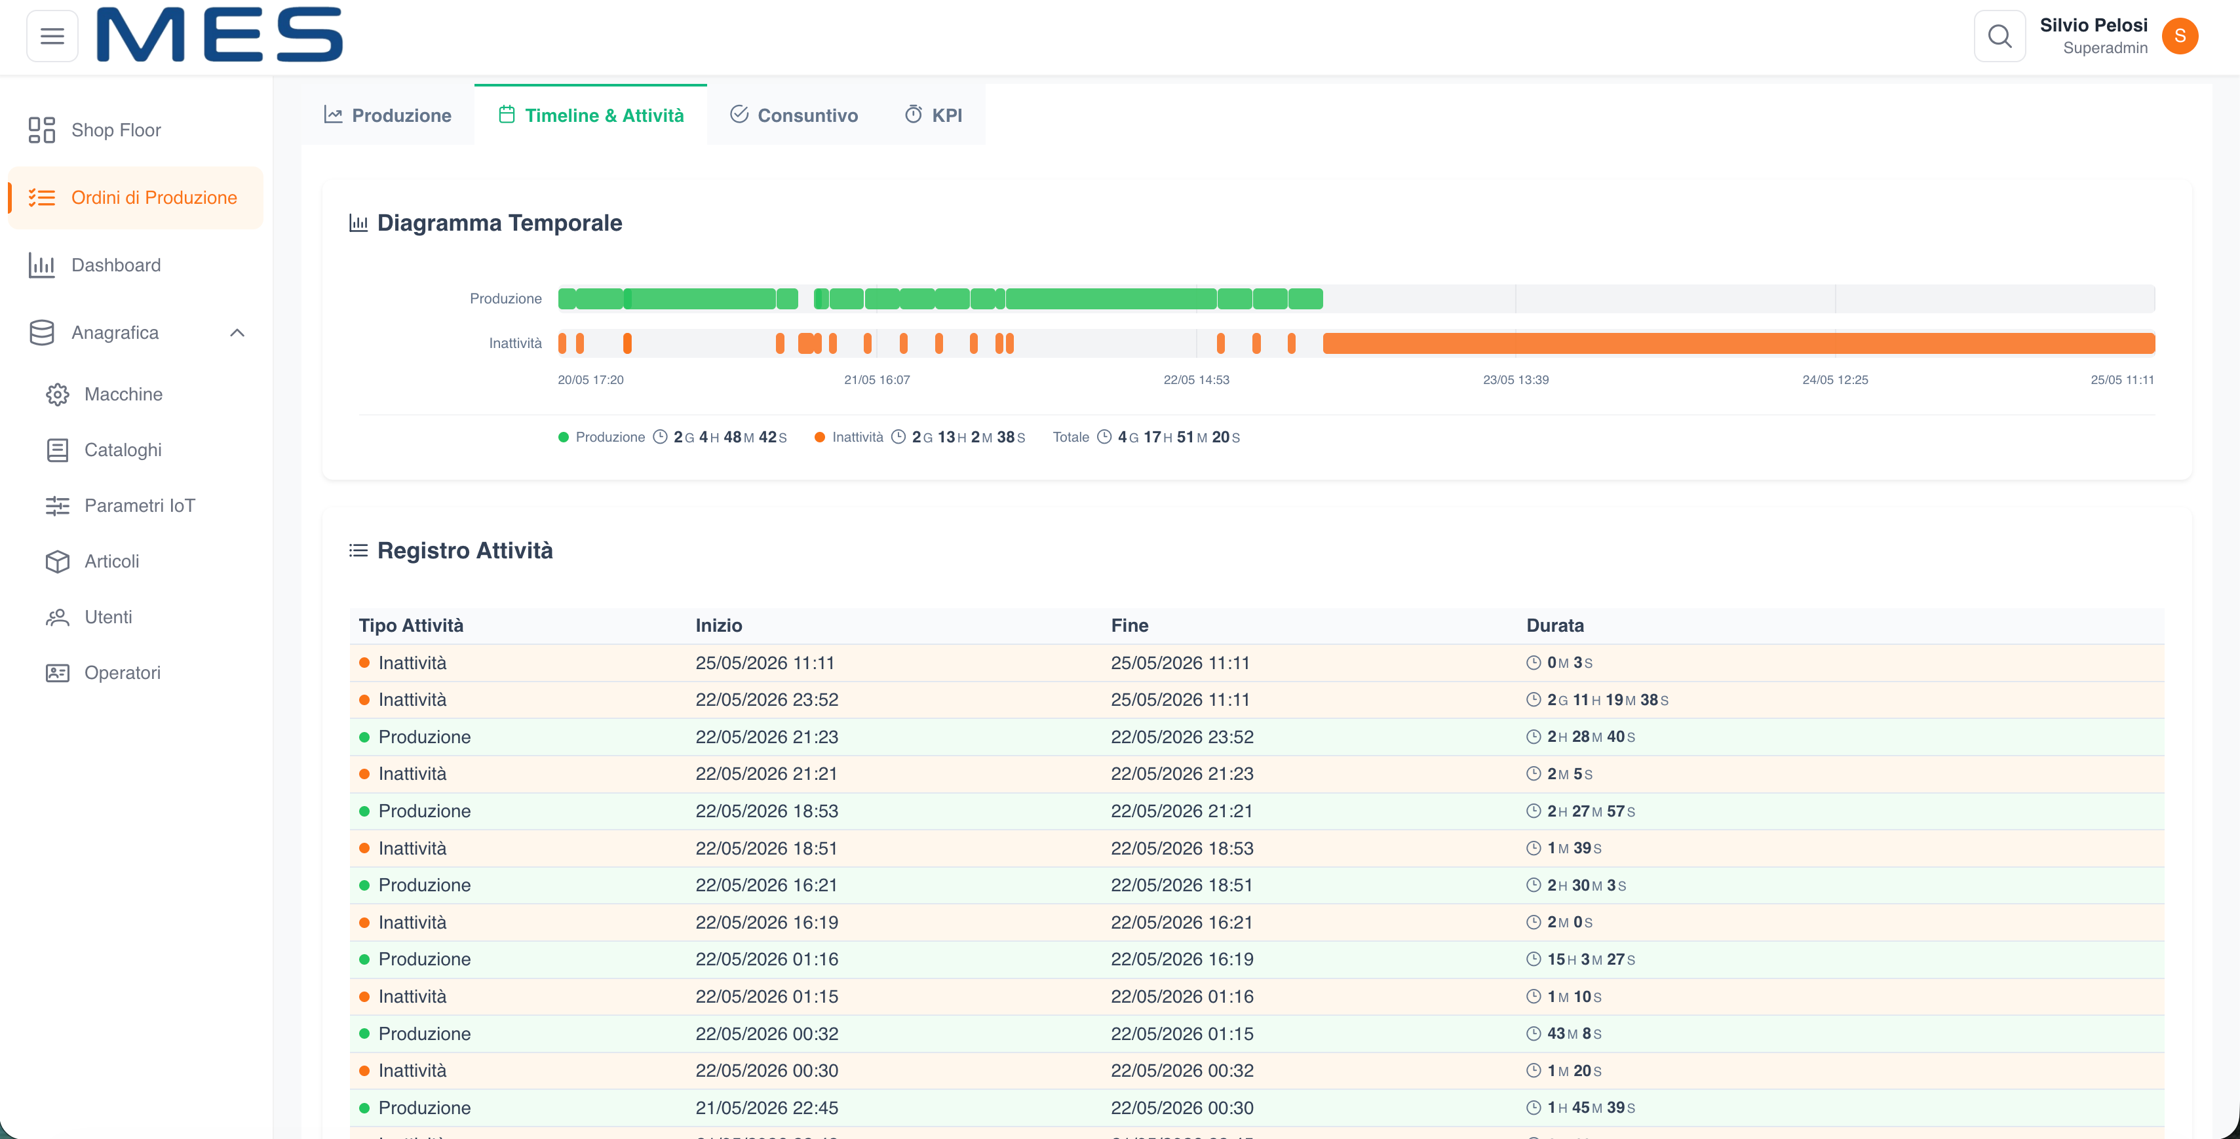Click the long orange Inattività bar in timeline
Image resolution: width=2240 pixels, height=1139 pixels.
click(1738, 343)
